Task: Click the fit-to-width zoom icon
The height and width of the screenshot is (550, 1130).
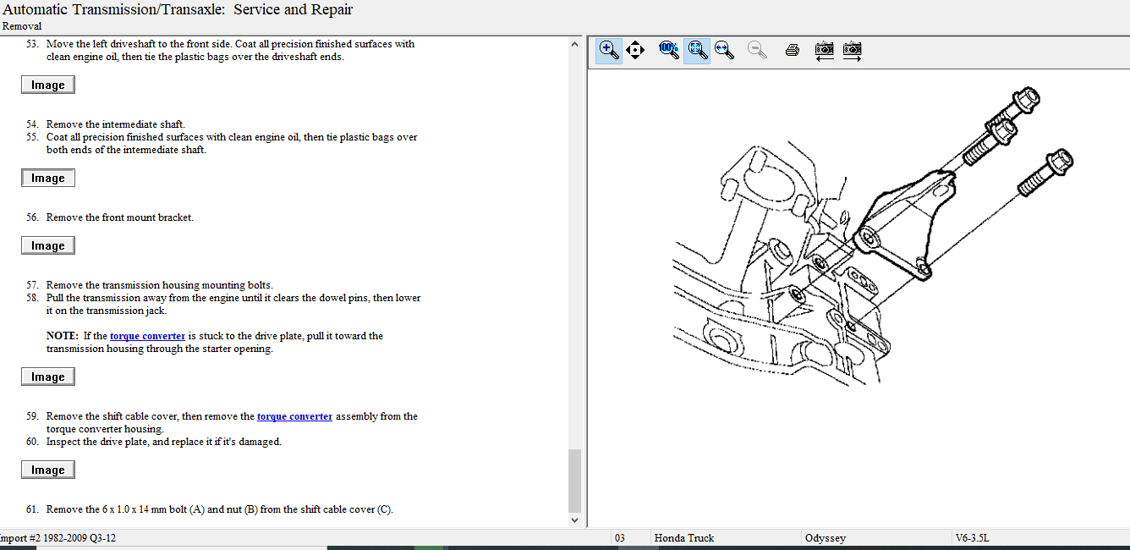Action: click(724, 50)
